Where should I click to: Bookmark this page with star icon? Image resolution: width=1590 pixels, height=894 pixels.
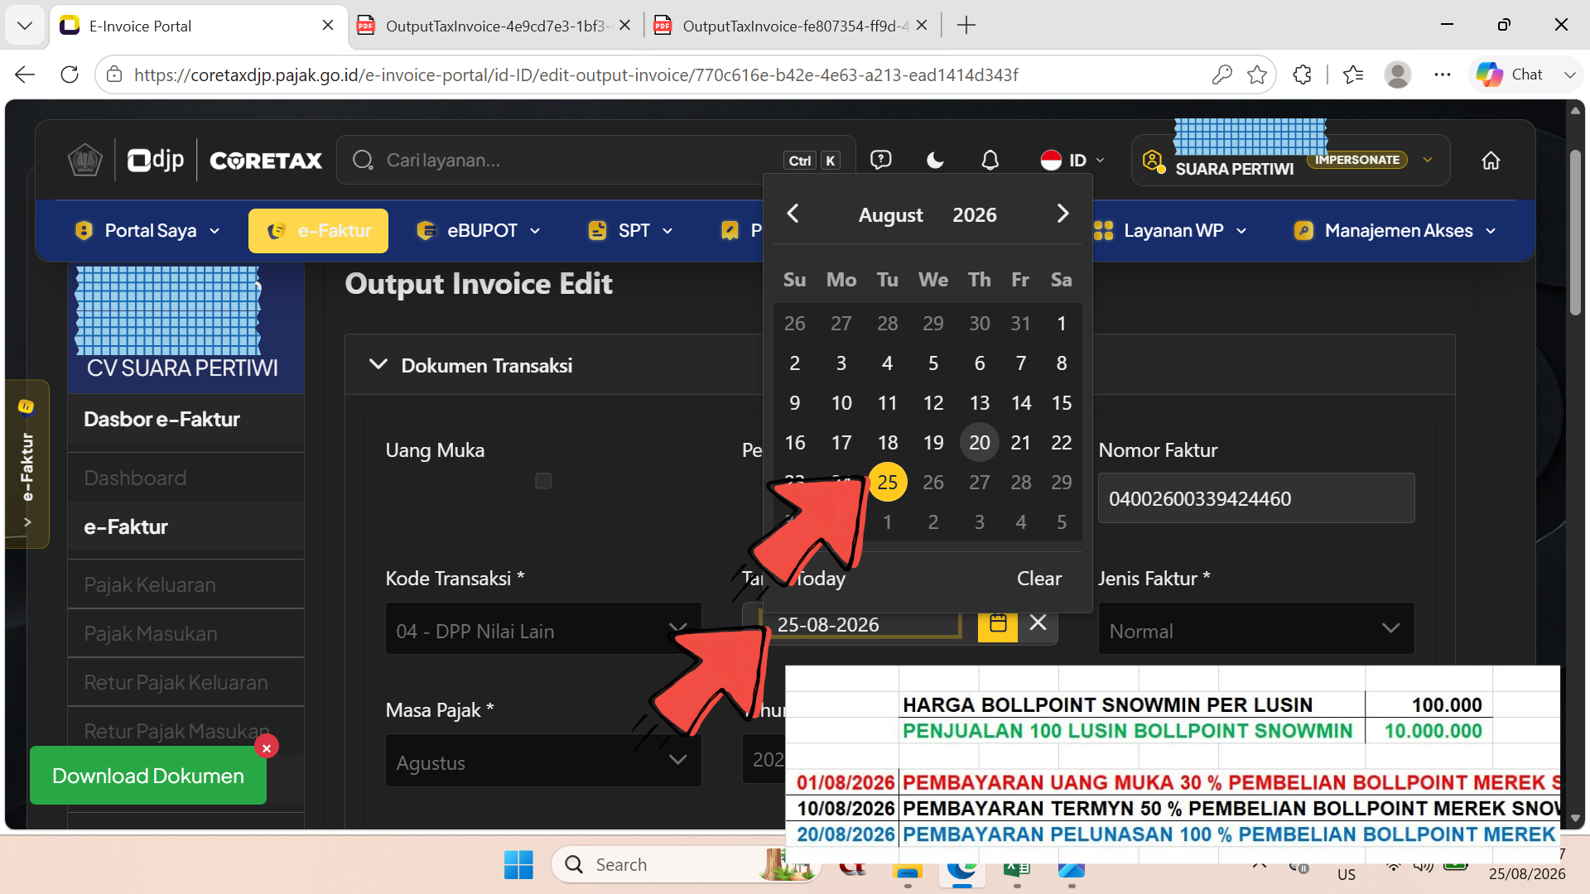tap(1257, 74)
